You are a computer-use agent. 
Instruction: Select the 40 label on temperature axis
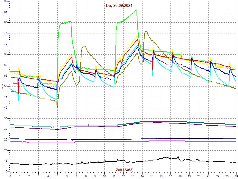[x=6, y=108]
